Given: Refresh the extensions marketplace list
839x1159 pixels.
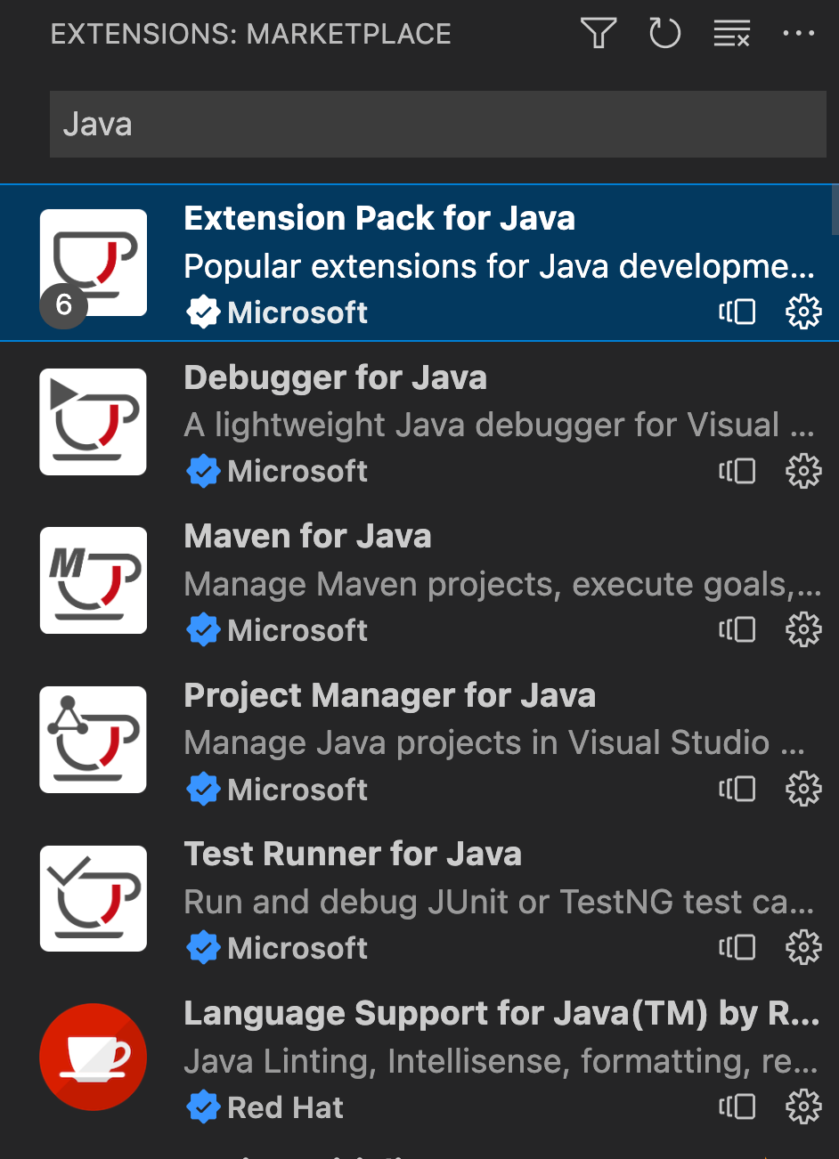Looking at the screenshot, I should [x=664, y=34].
